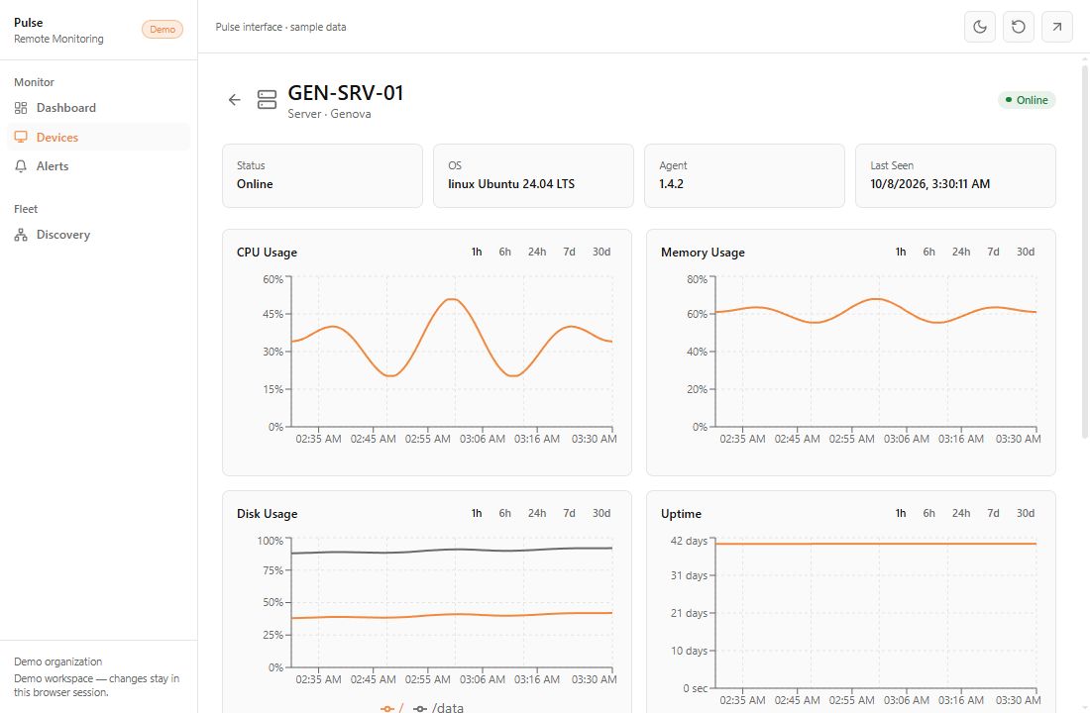Select 6h range for CPU Usage

point(504,252)
